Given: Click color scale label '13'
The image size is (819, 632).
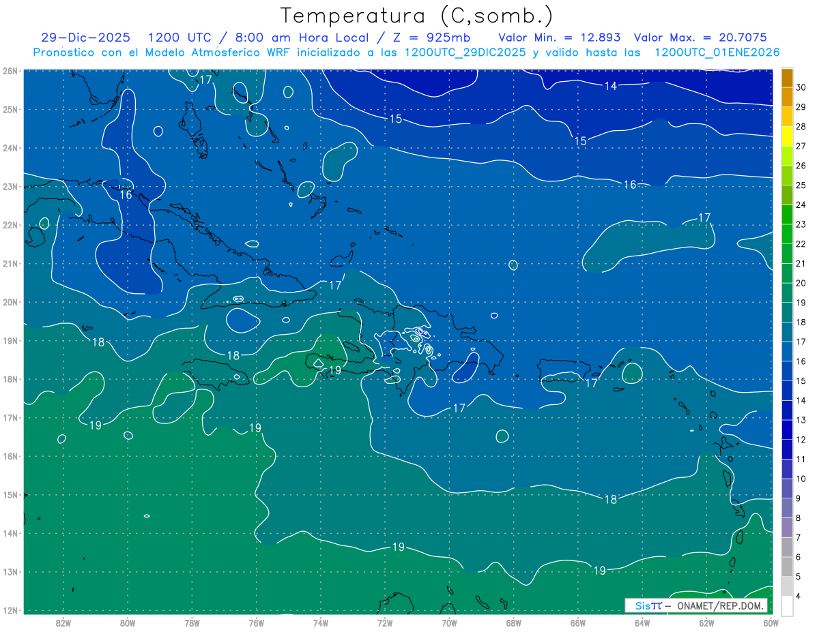Looking at the screenshot, I should (x=801, y=420).
